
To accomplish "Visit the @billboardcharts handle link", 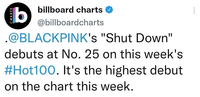I will click(71, 23).
